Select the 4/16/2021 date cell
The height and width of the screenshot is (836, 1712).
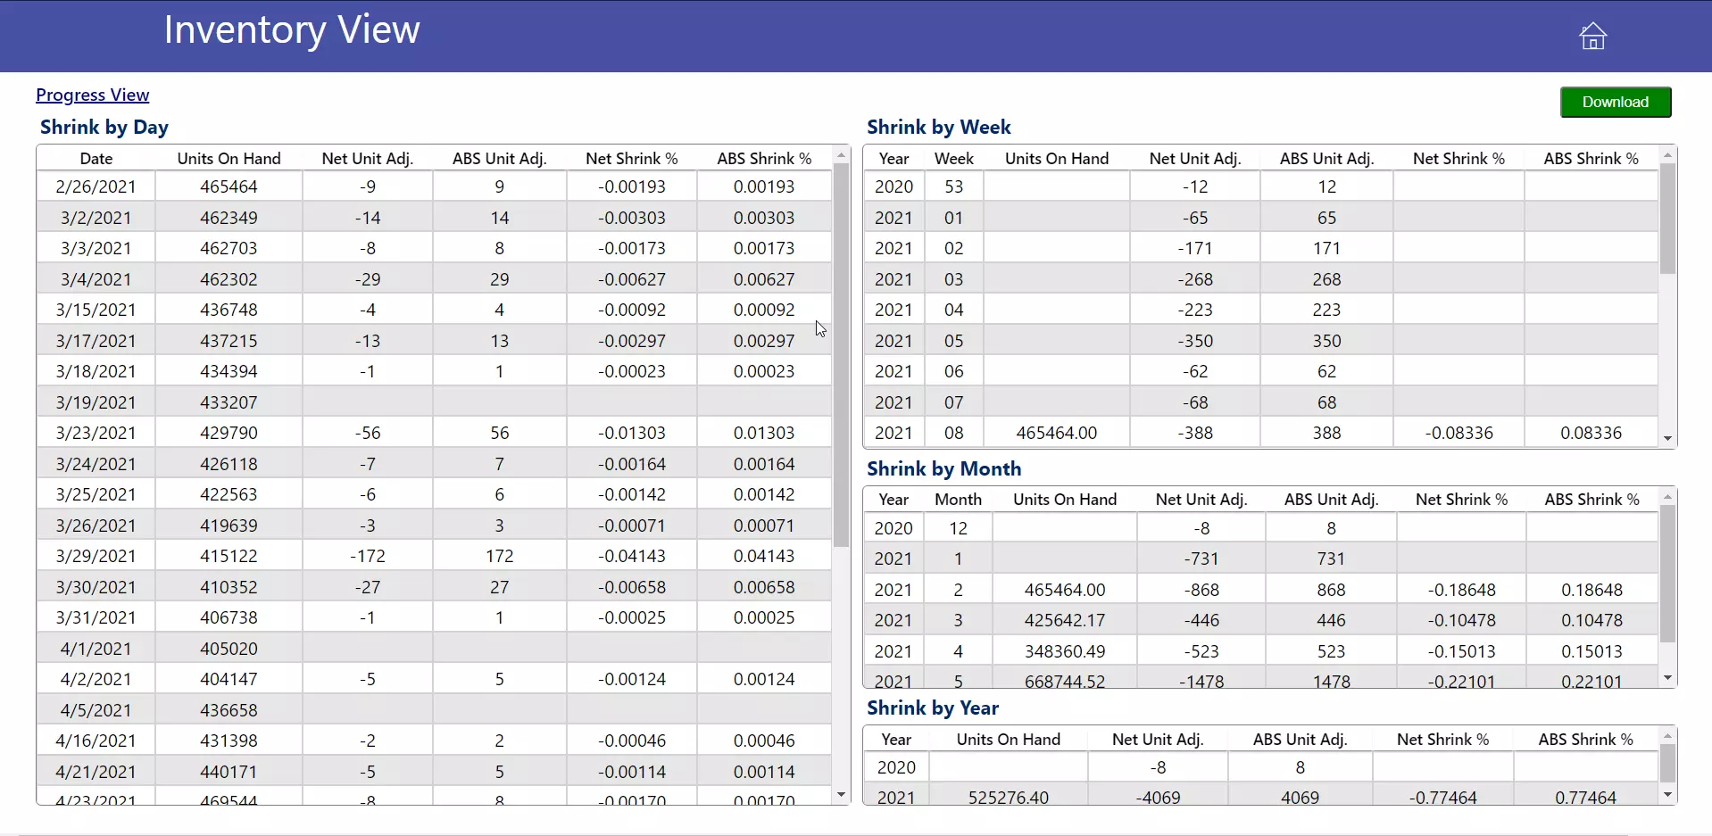click(96, 741)
